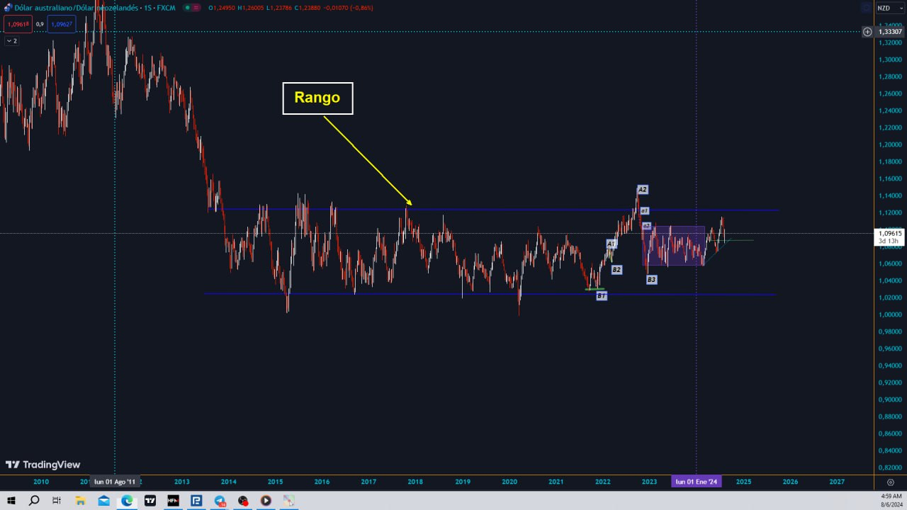Open Task View on the taskbar
This screenshot has width=907, height=510.
point(57,501)
